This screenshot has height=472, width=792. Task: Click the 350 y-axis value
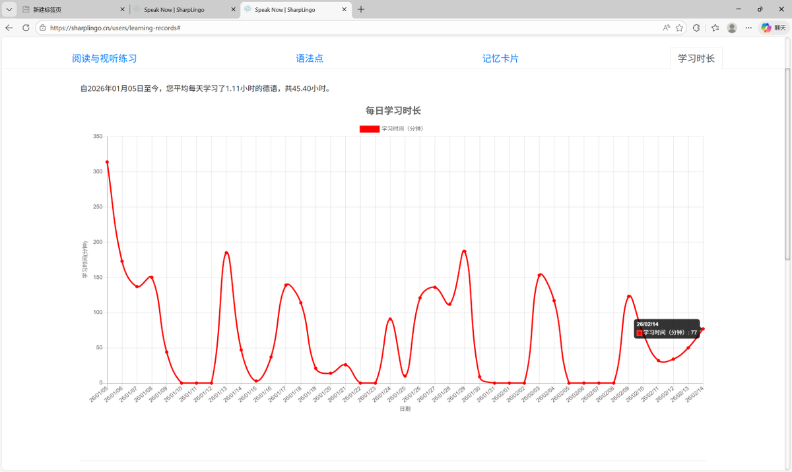[x=98, y=136]
